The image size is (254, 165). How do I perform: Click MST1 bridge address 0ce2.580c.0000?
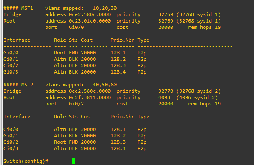pos(90,14)
